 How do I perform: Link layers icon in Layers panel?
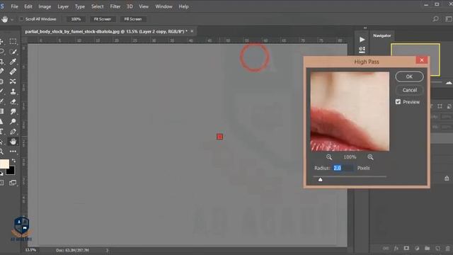[385, 249]
